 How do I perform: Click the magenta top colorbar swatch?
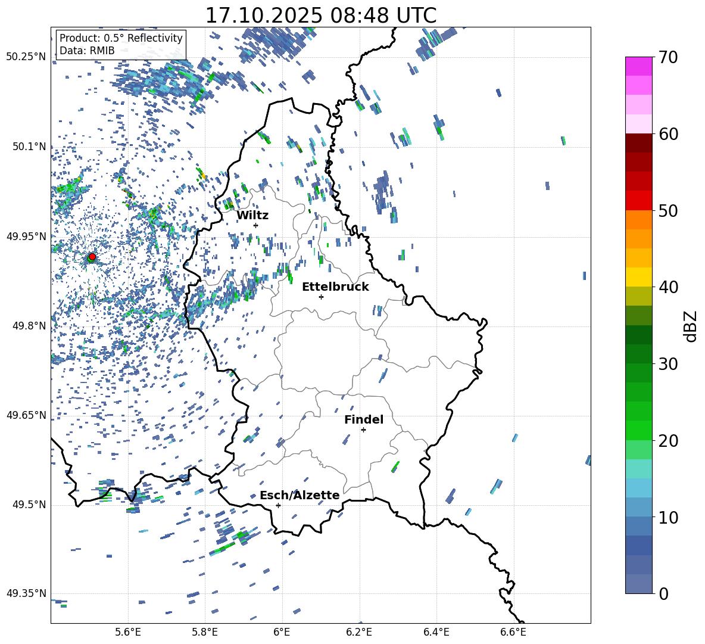pyautogui.click(x=638, y=66)
